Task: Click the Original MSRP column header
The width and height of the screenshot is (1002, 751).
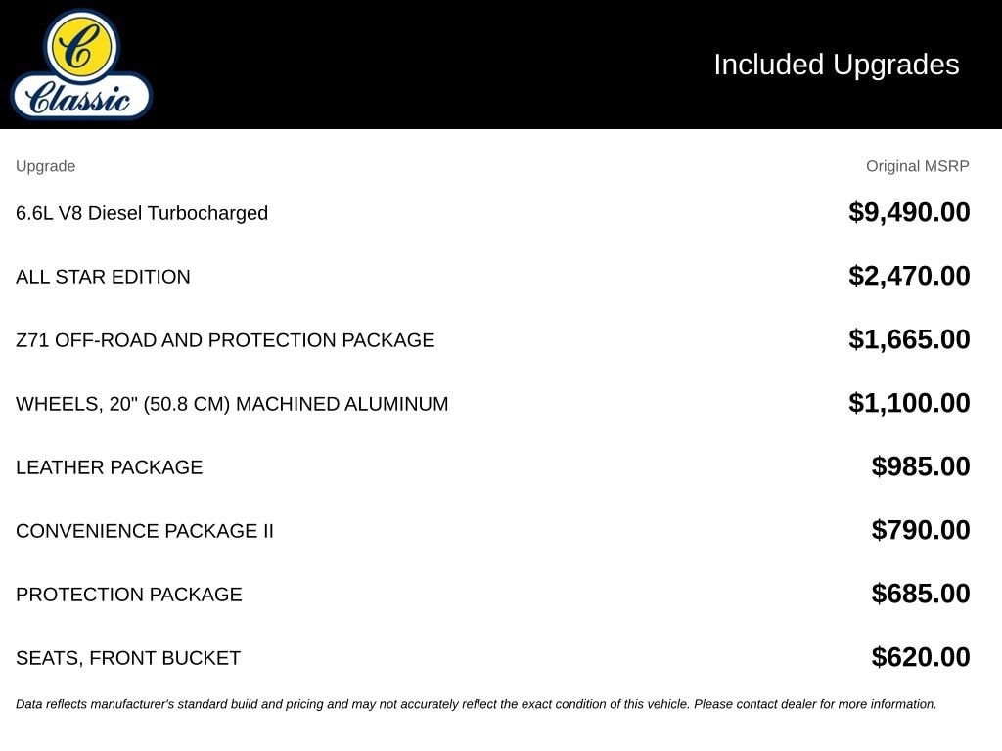Action: pos(917,166)
